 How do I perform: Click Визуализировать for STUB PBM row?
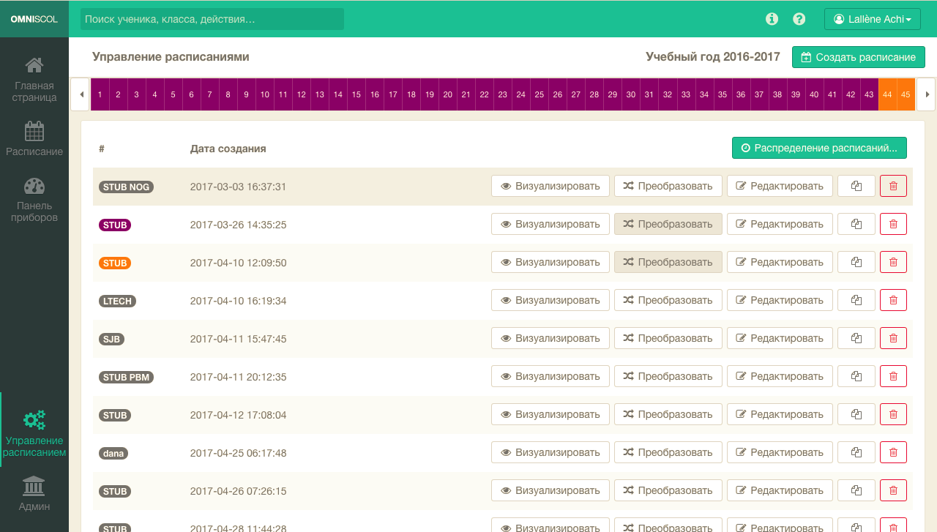(x=550, y=376)
